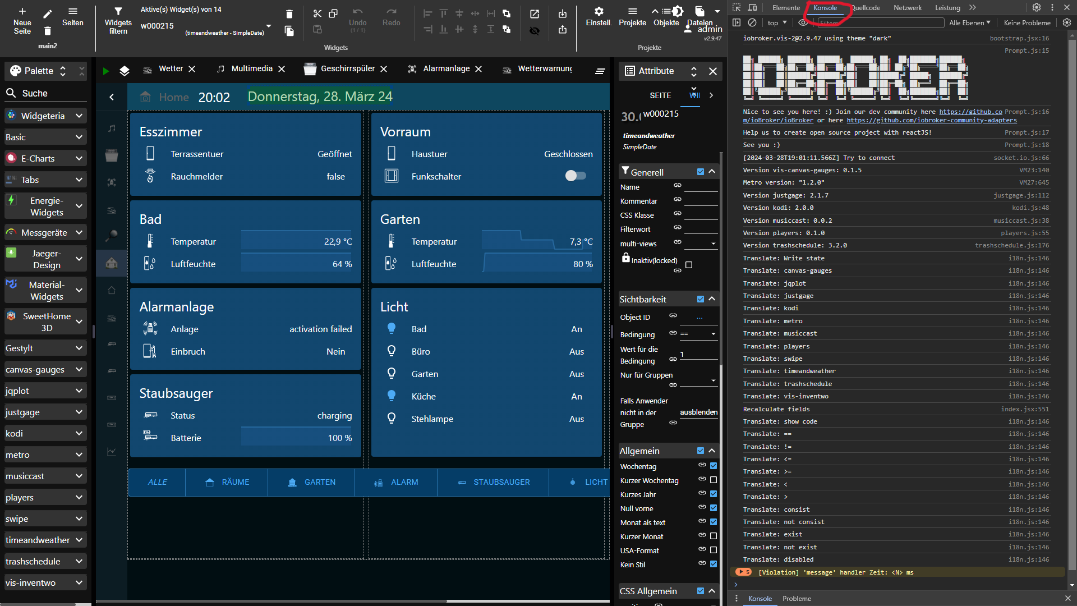Toggle the Funkschalter switch
The image size is (1077, 606).
point(575,176)
